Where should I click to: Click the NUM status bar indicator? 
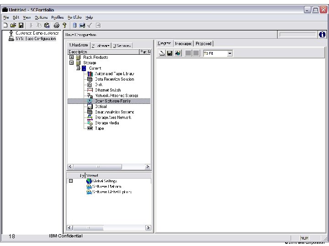[x=304, y=238]
